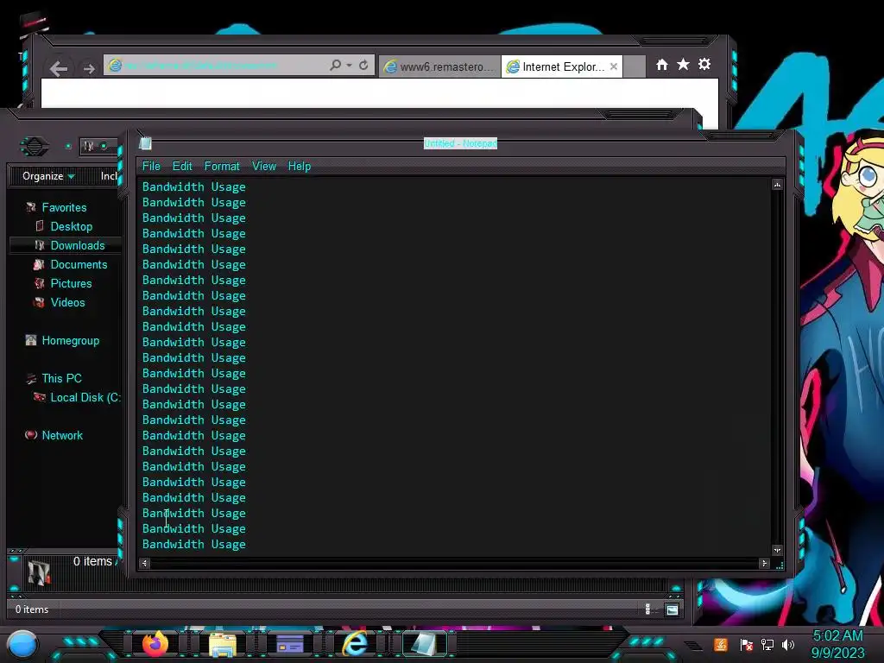Switch to the www6.remastero tab
Viewport: 884px width, 663px height.
pyautogui.click(x=439, y=66)
